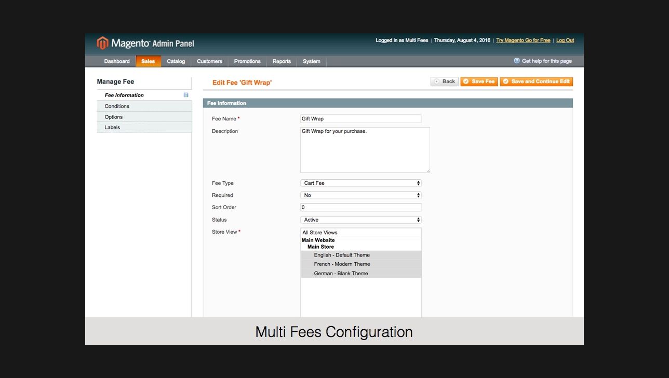Screen dimensions: 669x378
Task: Select French - Modern Theme store view
Action: click(x=342, y=264)
